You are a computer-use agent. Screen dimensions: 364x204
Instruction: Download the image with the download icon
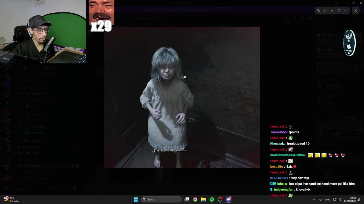click(x=332, y=10)
